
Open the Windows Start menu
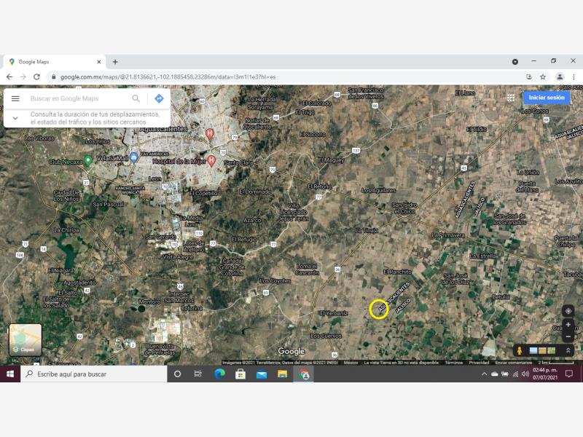coord(10,374)
